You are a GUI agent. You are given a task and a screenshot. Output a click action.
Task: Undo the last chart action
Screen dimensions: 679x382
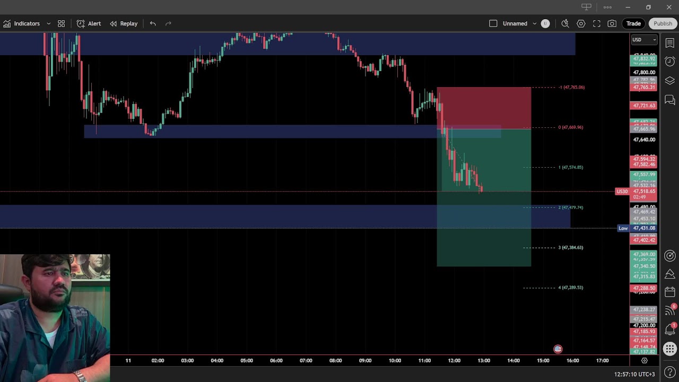153,23
